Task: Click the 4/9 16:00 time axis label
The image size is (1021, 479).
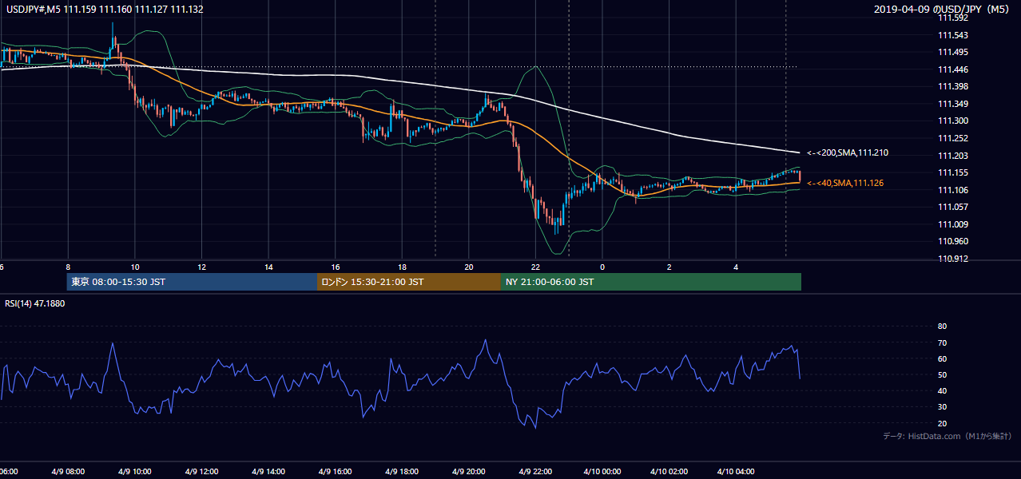Action: click(x=335, y=472)
